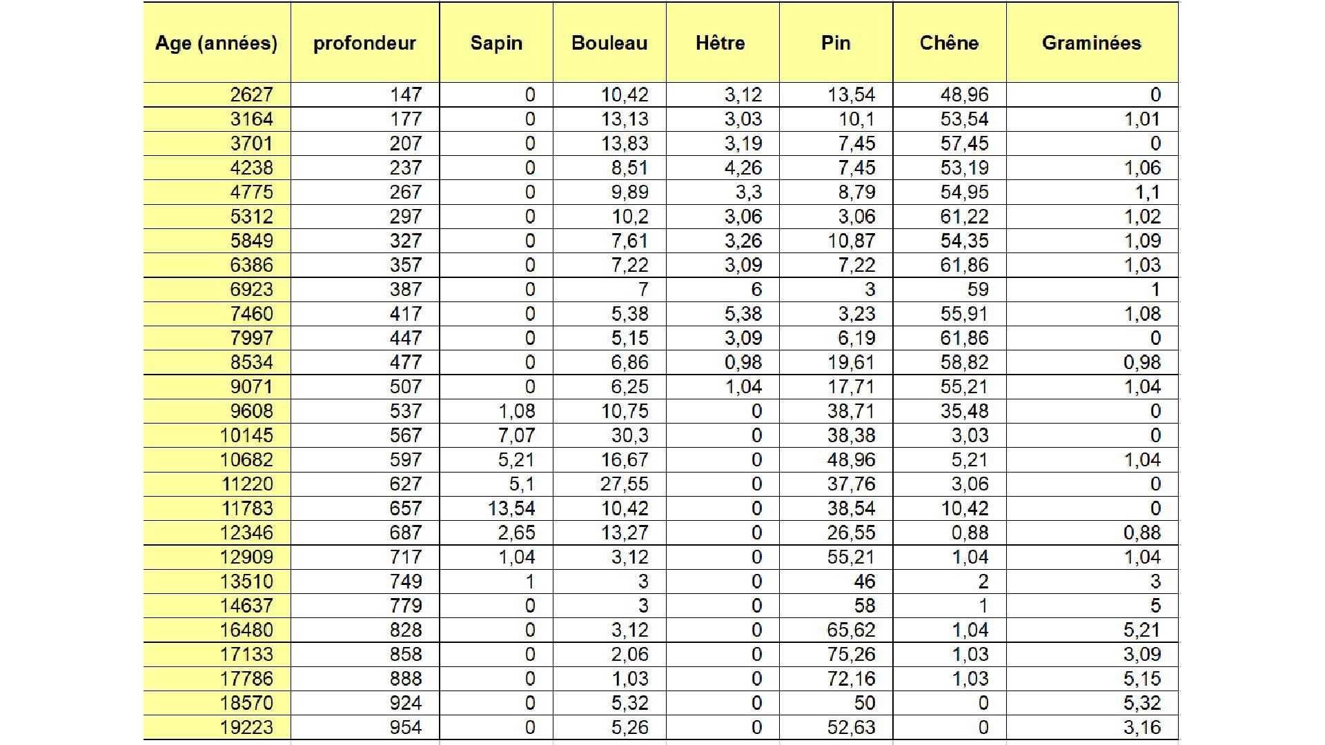Screen dimensions: 1325x745
Task: Select the Chêne header cell
Action: [x=950, y=43]
